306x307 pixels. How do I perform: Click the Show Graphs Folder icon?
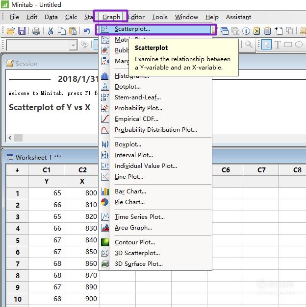click(x=235, y=31)
